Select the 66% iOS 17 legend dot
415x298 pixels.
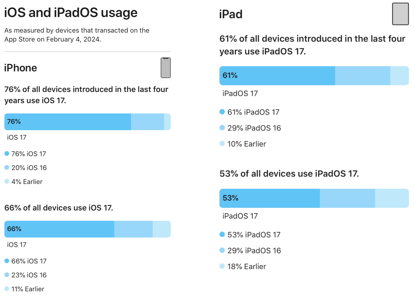(7, 261)
